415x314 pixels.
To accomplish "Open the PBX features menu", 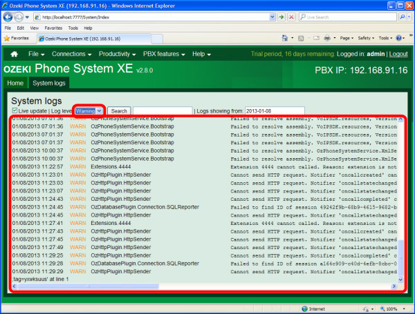I will [x=164, y=54].
